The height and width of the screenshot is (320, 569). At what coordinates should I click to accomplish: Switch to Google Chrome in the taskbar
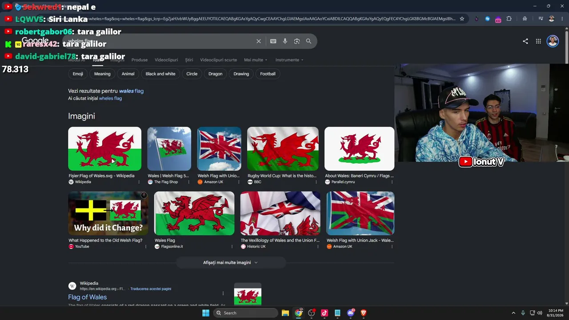pos(299,313)
